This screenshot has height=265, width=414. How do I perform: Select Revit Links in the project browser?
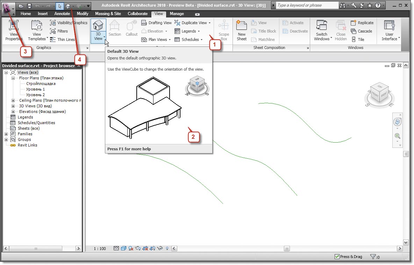28,145
